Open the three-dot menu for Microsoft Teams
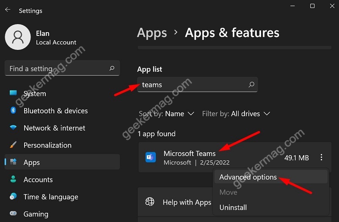339x222 pixels. coord(322,157)
